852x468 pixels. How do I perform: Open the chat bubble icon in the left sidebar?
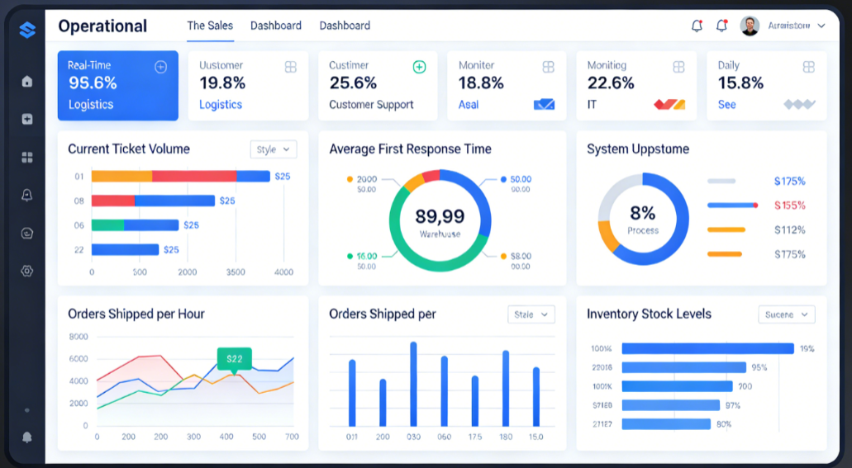click(x=27, y=234)
